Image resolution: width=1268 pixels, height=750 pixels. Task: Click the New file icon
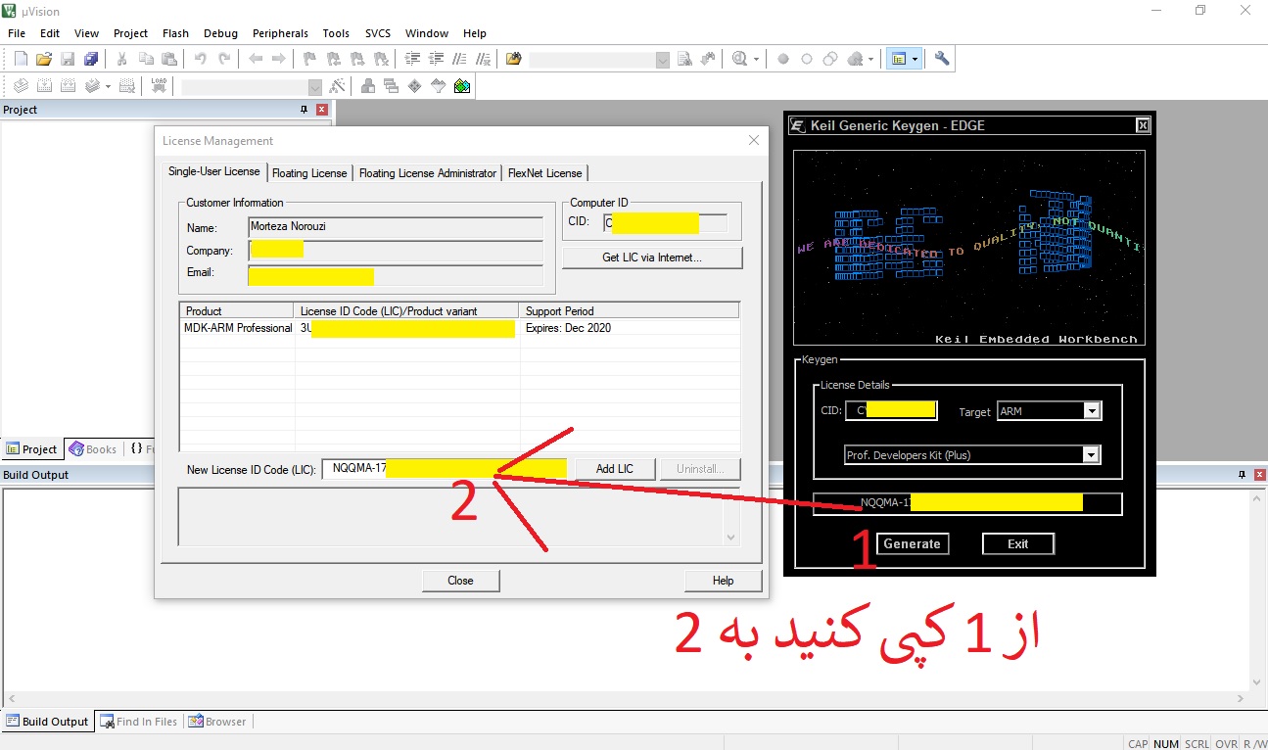coord(21,59)
